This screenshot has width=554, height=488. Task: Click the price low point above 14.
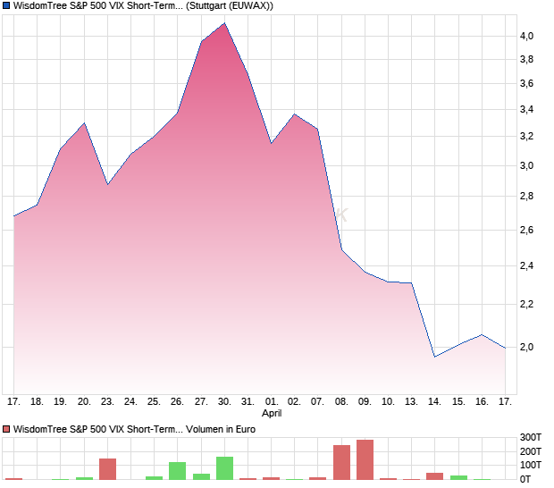point(435,357)
